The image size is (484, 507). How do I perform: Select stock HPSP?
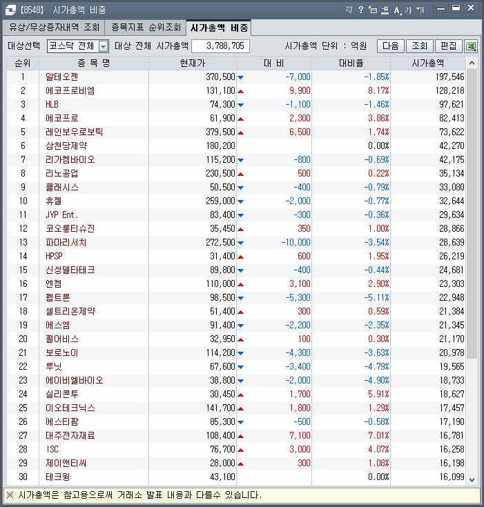(x=54, y=256)
